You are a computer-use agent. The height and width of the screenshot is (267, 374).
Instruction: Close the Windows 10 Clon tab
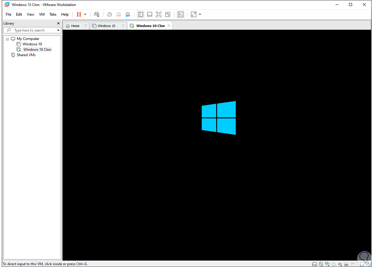click(x=169, y=26)
